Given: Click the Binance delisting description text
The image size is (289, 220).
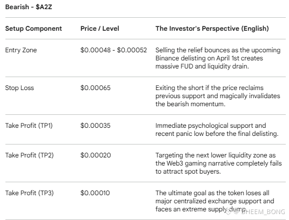Looking at the screenshot, I should (218, 58).
